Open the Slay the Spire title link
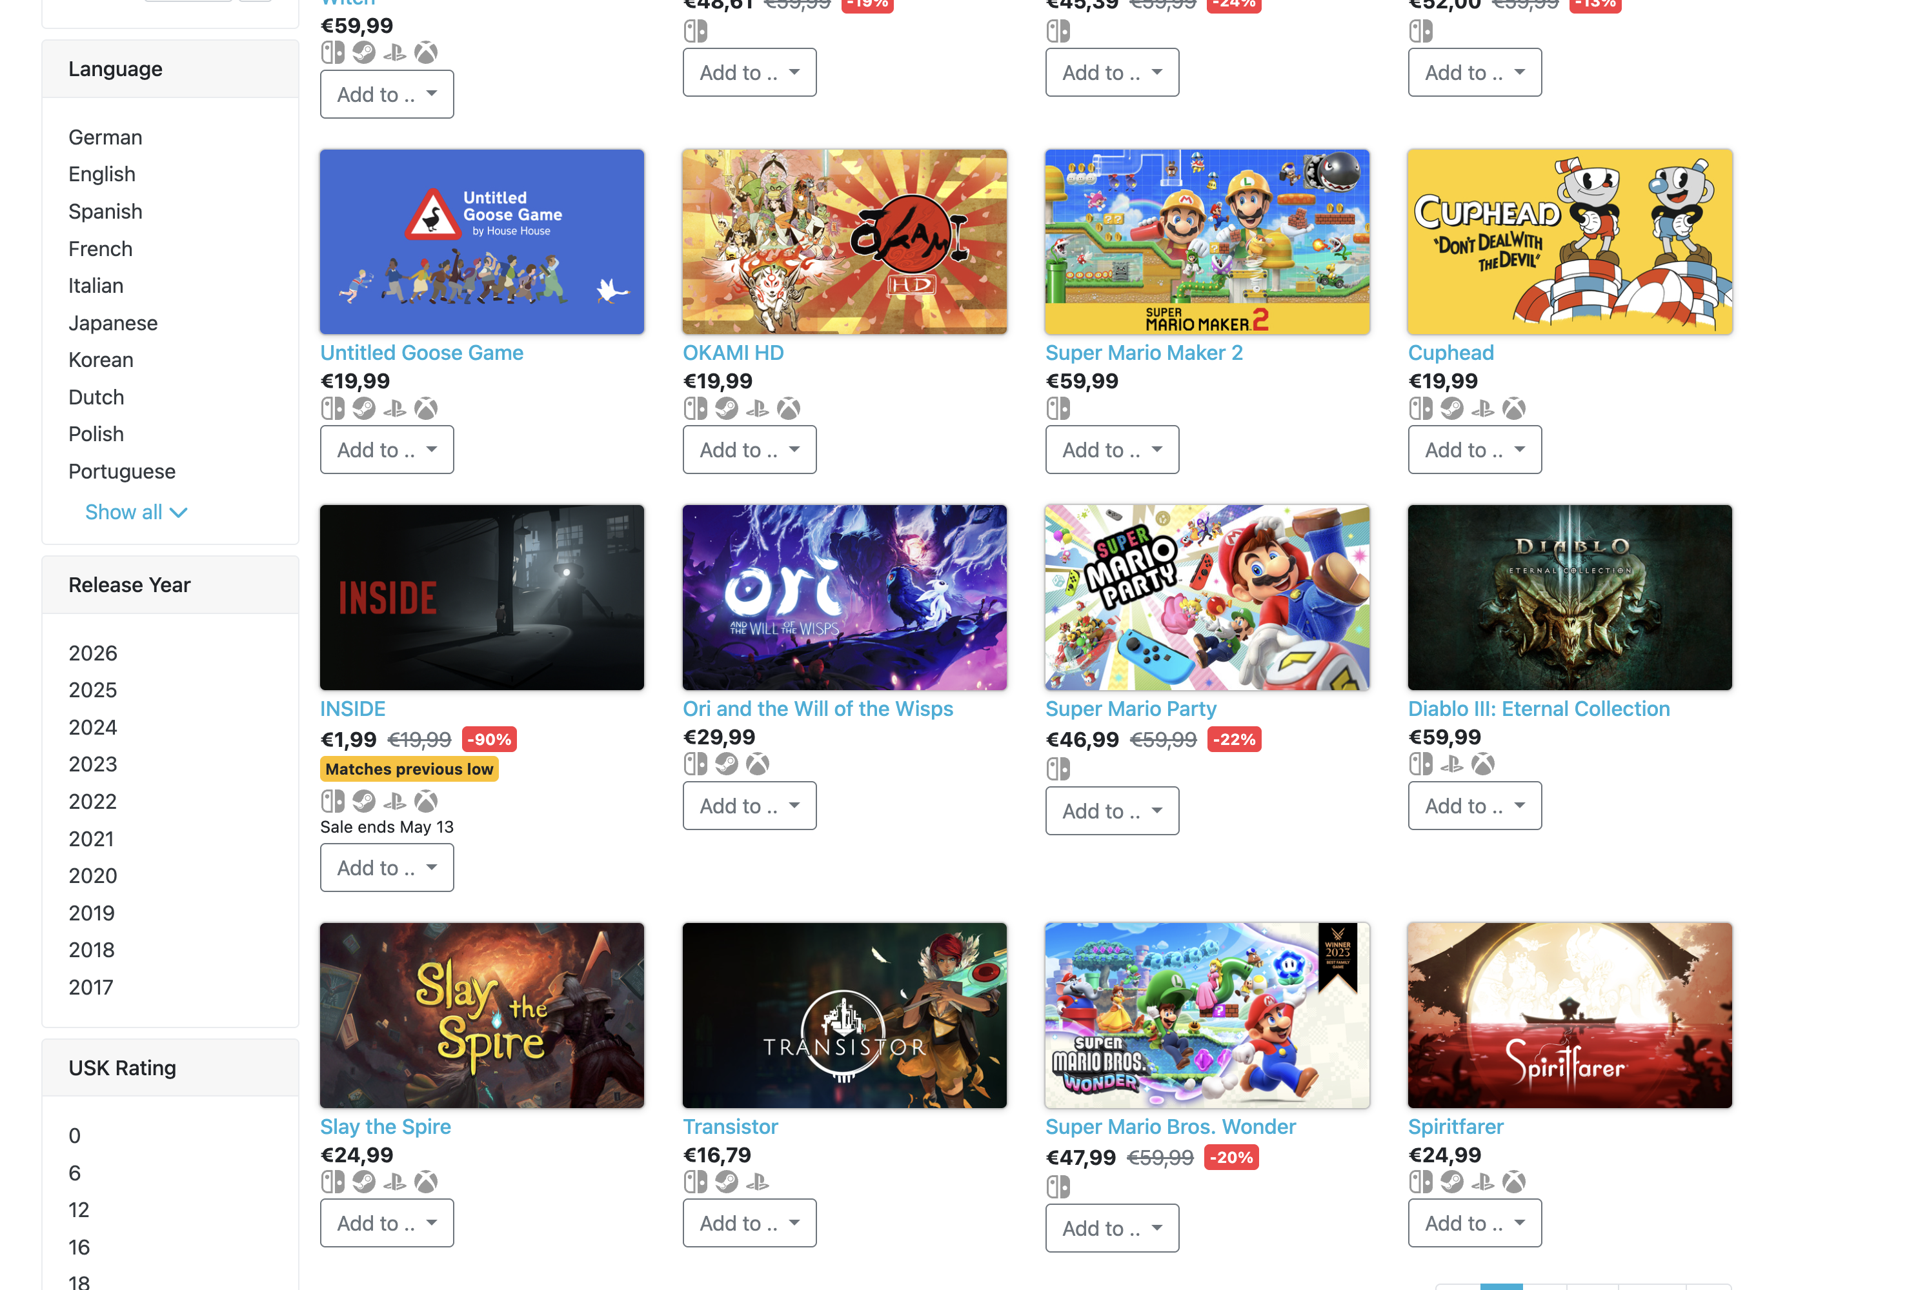 [385, 1126]
